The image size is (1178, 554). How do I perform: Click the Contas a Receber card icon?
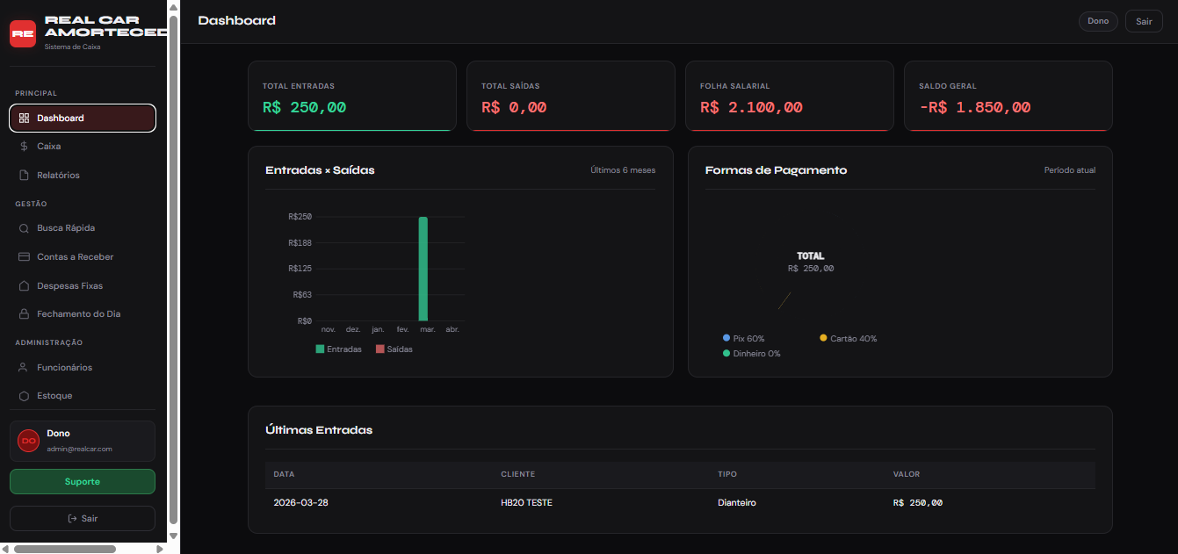25,257
